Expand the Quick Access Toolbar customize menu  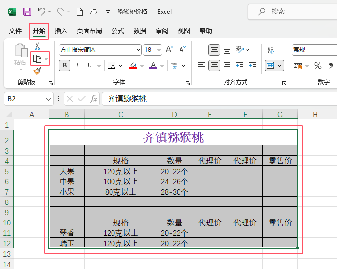(x=108, y=12)
